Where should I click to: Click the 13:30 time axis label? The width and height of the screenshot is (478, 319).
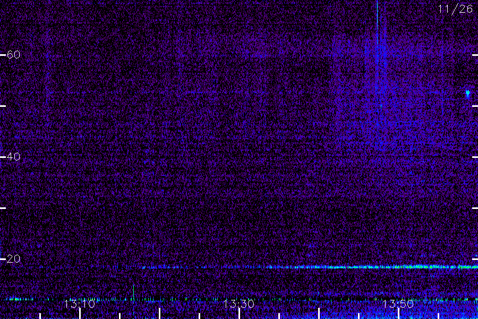pos(238,304)
